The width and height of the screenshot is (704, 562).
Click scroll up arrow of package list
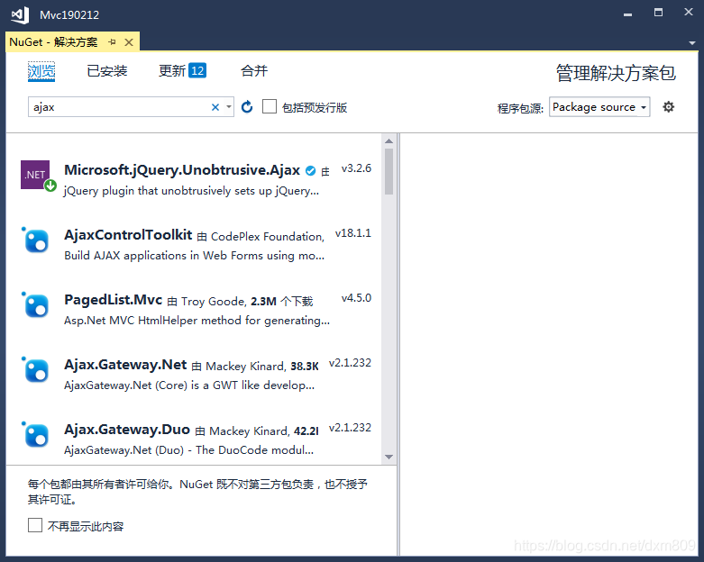389,140
